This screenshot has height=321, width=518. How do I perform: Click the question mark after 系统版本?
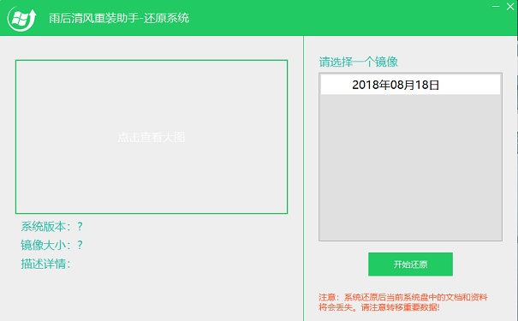point(80,227)
